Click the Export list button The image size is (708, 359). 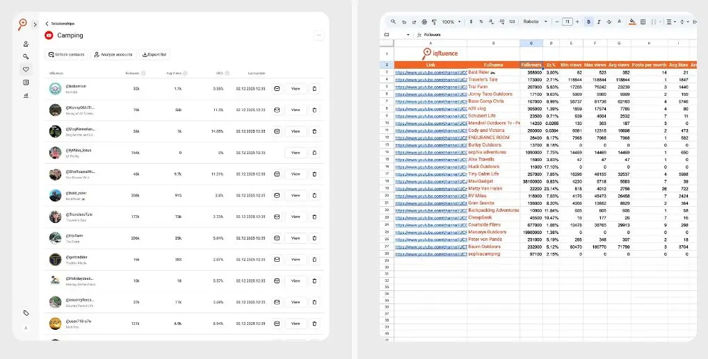tap(154, 54)
